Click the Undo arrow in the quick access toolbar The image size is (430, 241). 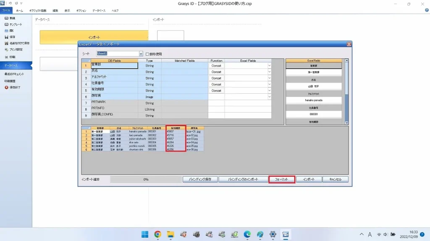click(x=10, y=3)
